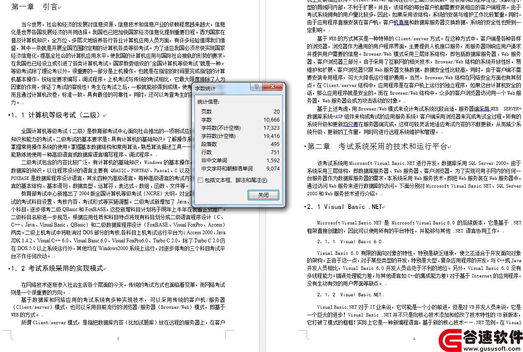This screenshot has width=523, height=352.
Task: Click the heading 第二章 考试系统采用的技术和运行平台
Action: [377, 146]
